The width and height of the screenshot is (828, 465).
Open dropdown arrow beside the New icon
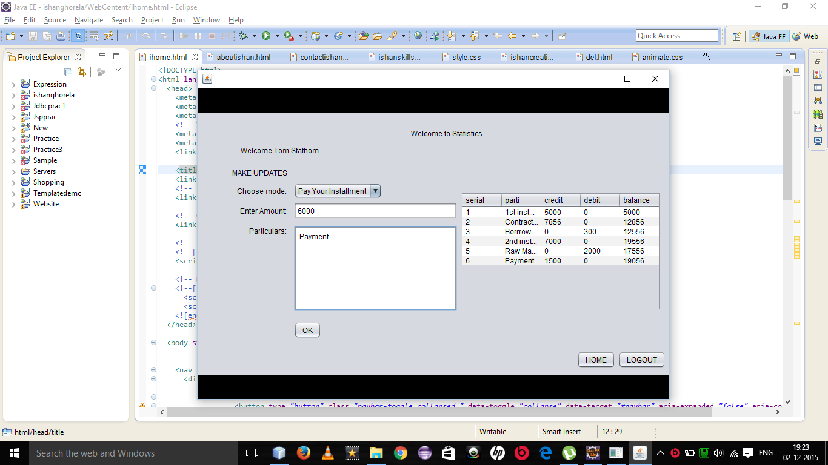point(21,36)
